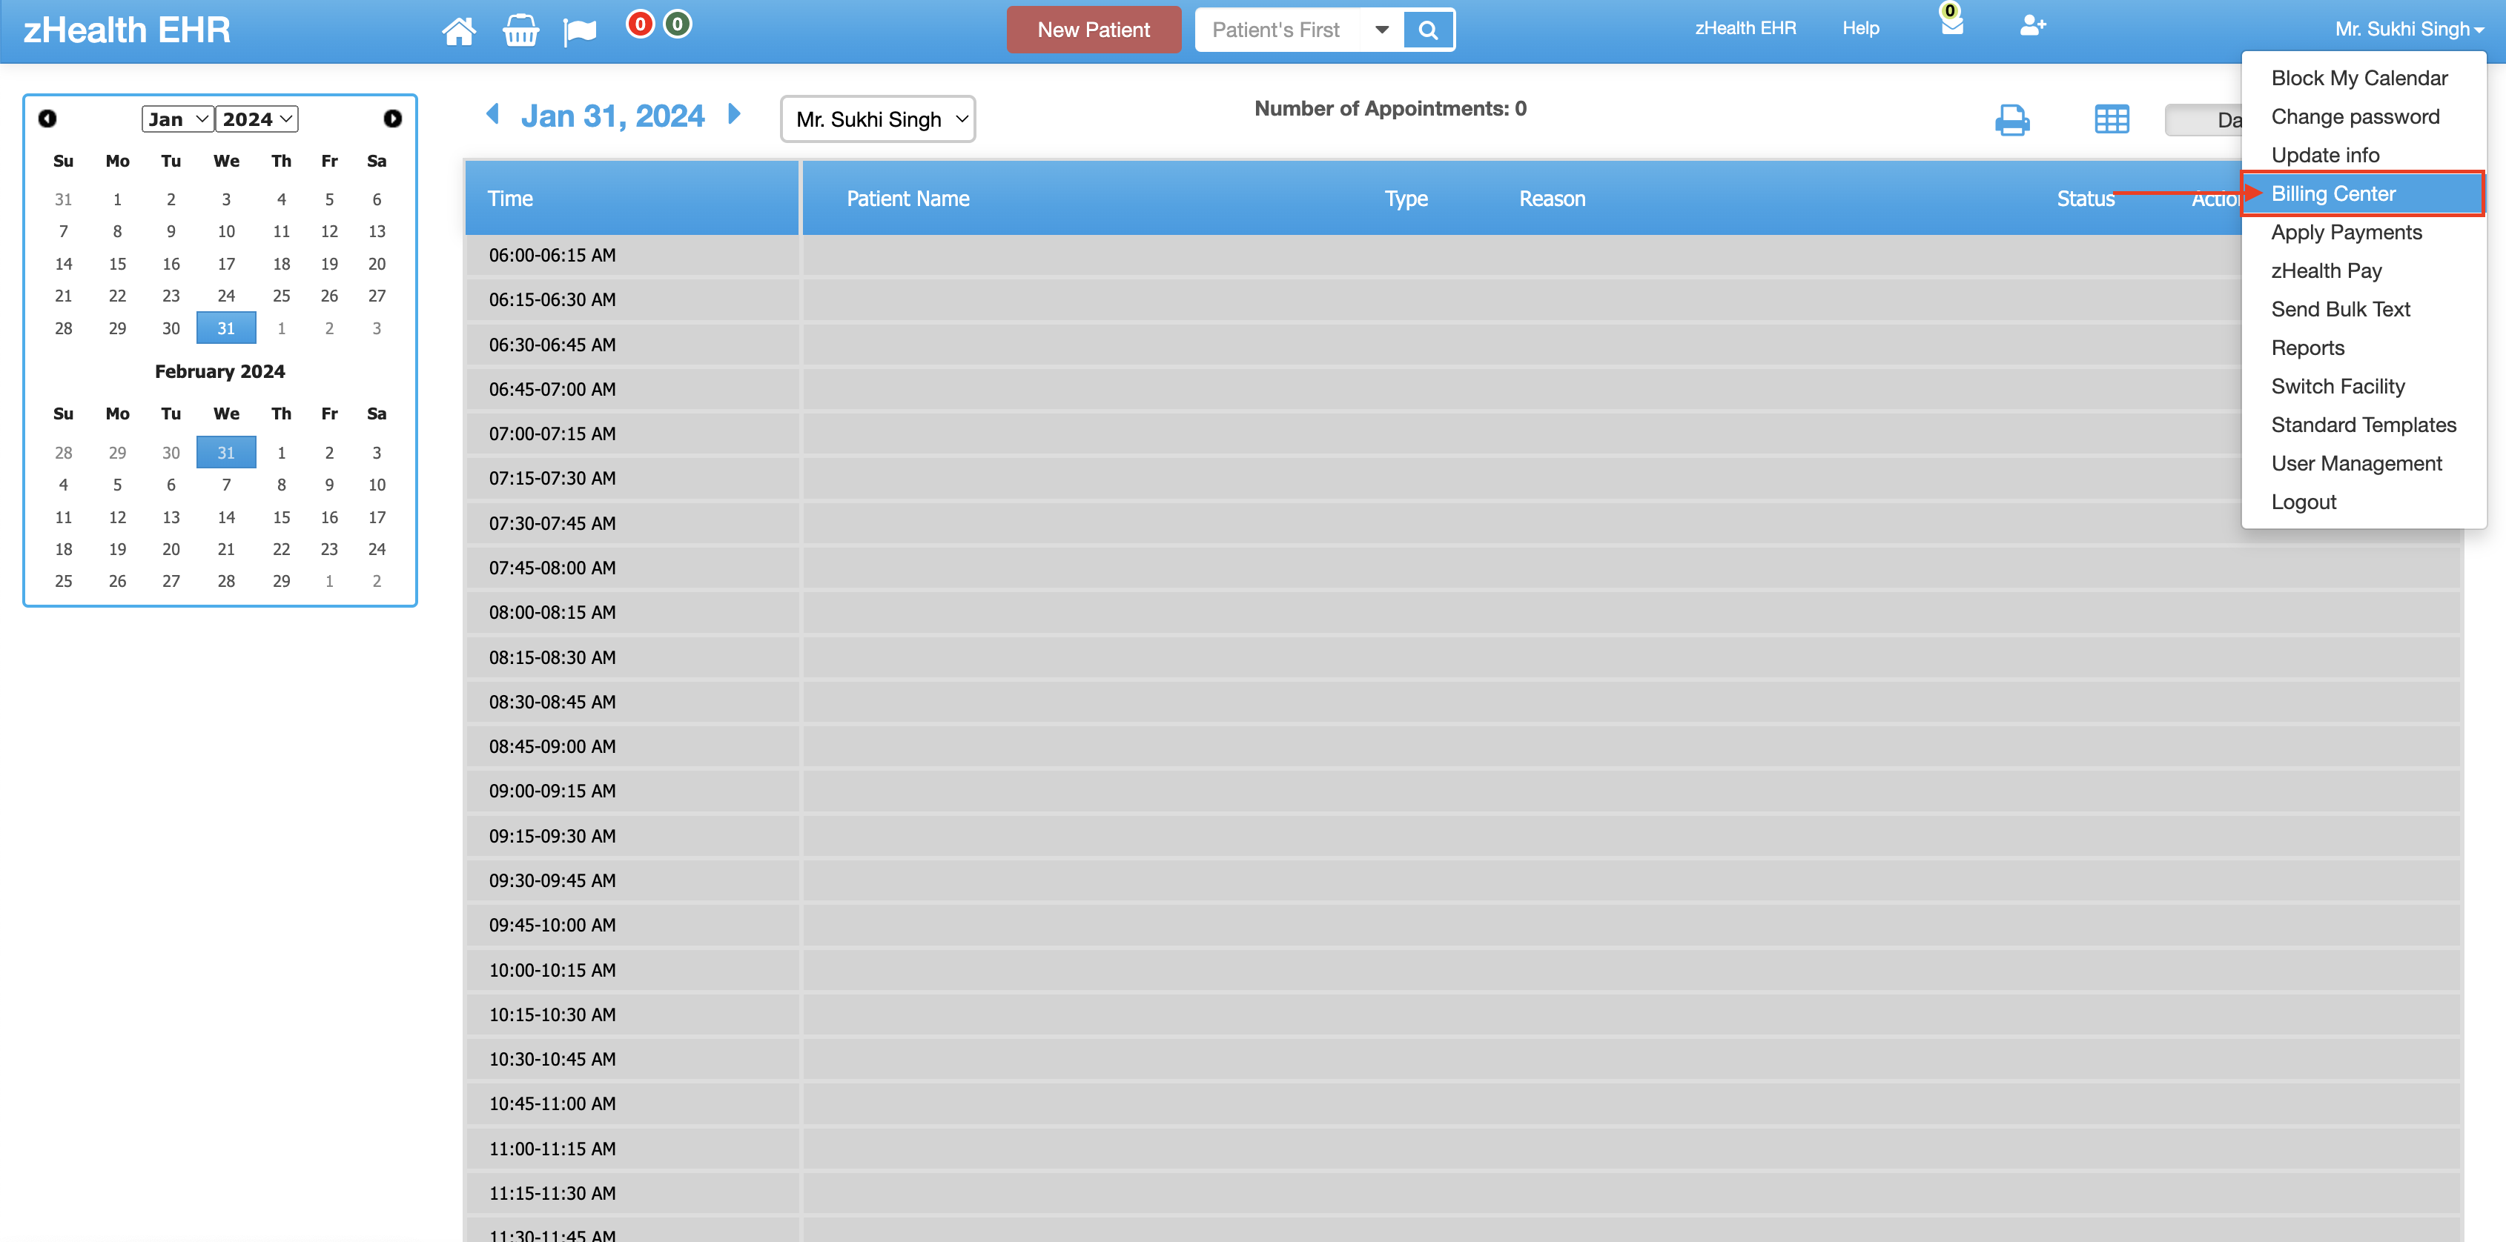Select Block My Calendar from user menu
The width and height of the screenshot is (2506, 1242).
[x=2359, y=78]
